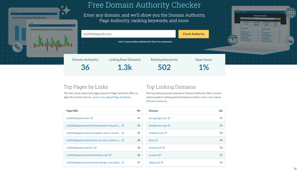Click external link icon next to telegra.ph
Image resolution: width=297 pixels, height=170 pixels.
(x=162, y=163)
